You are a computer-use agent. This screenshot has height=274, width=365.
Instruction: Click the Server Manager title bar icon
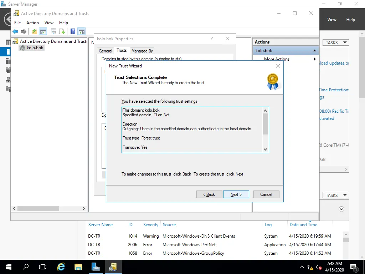(x=4, y=4)
